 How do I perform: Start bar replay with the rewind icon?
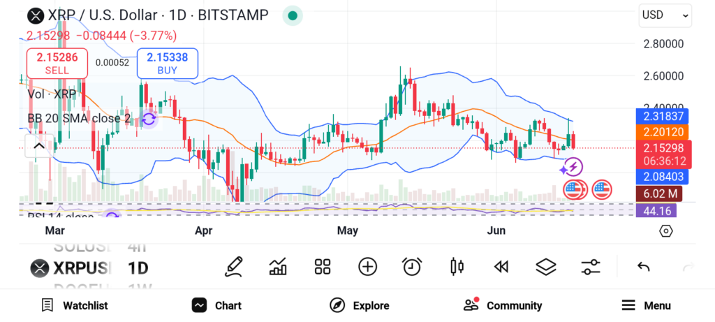[x=501, y=266]
